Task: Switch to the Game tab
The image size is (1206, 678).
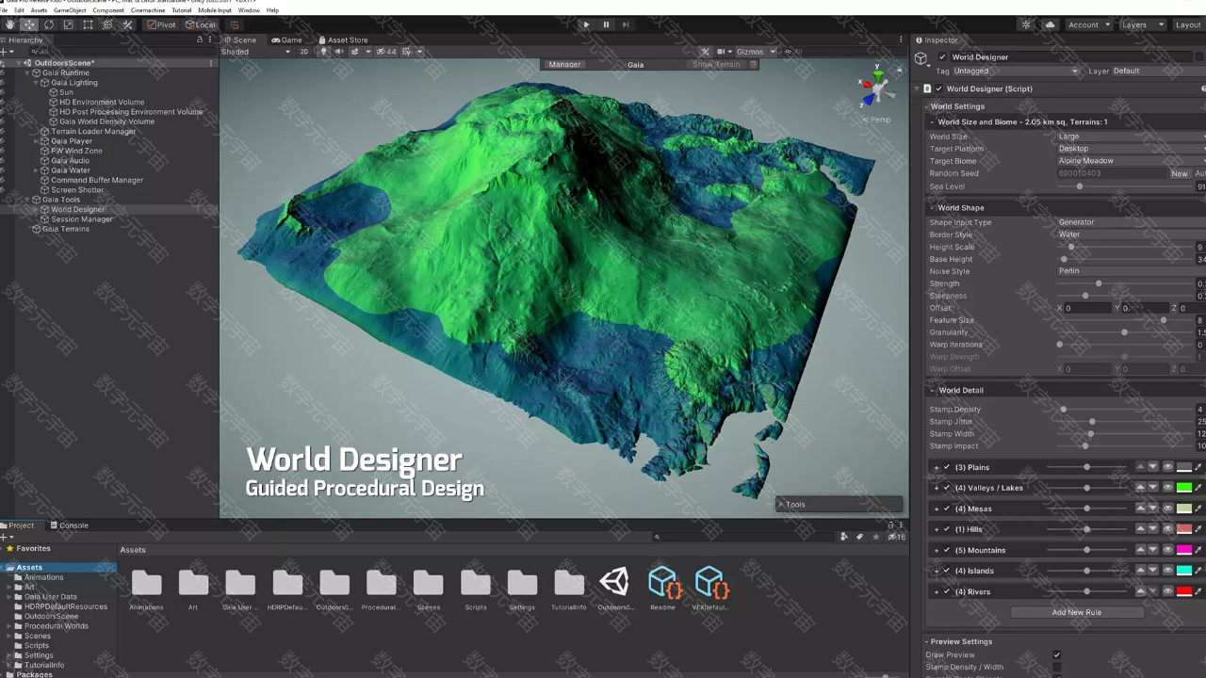Action: coord(286,40)
